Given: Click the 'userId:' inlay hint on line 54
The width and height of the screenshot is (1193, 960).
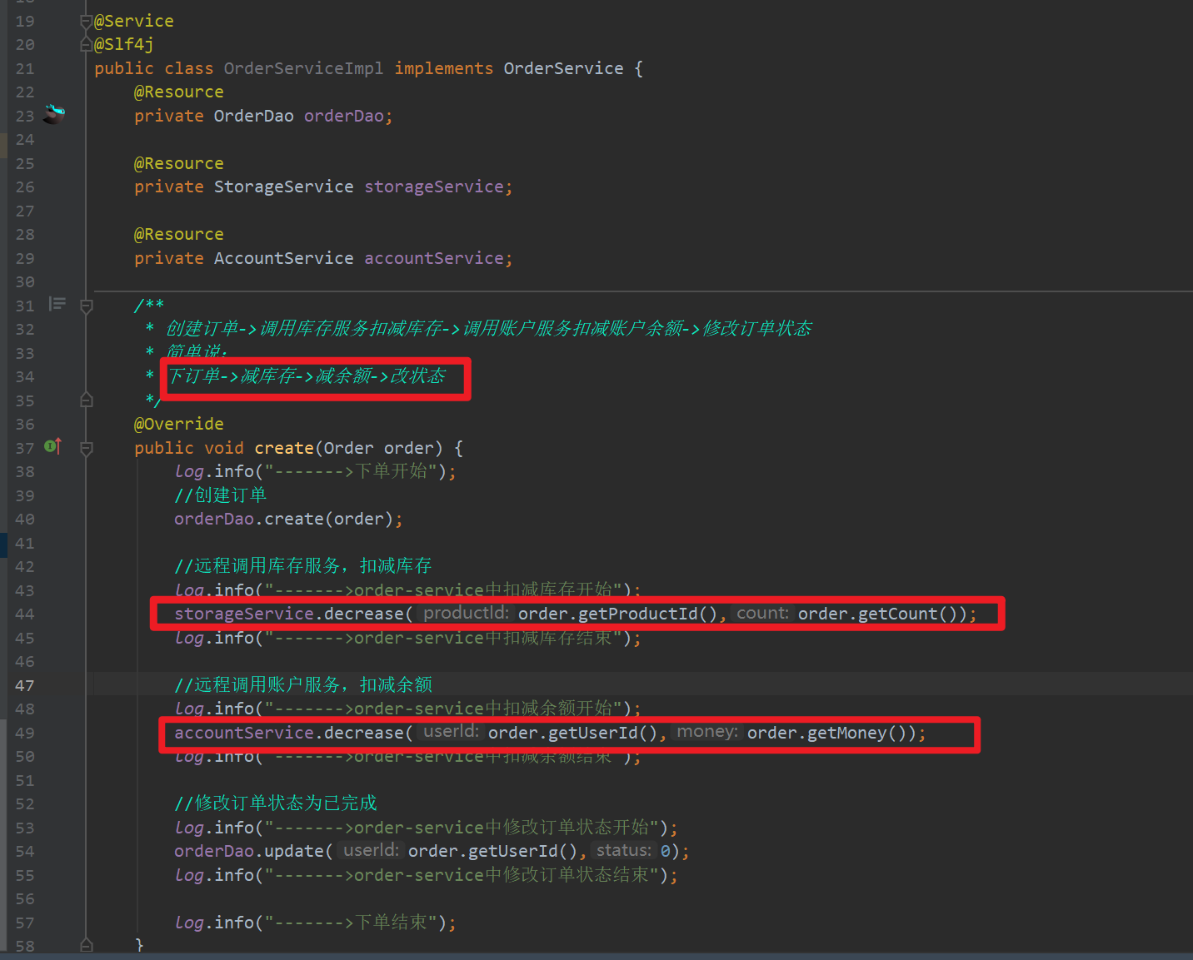Looking at the screenshot, I should (371, 851).
